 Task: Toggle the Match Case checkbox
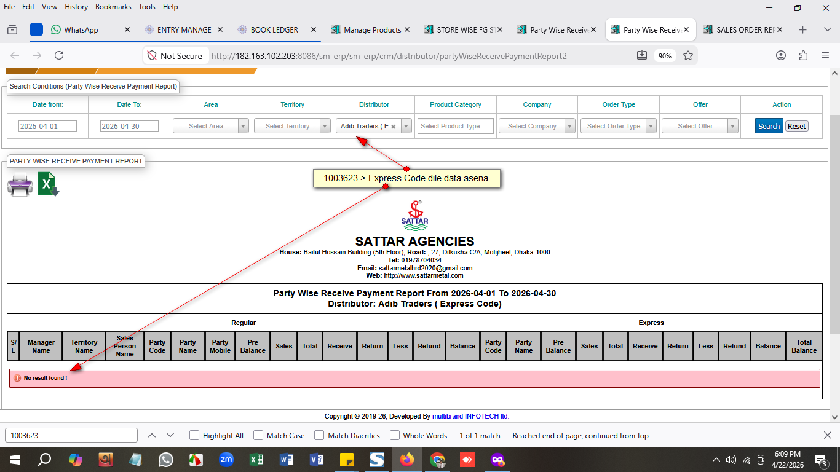coord(258,435)
